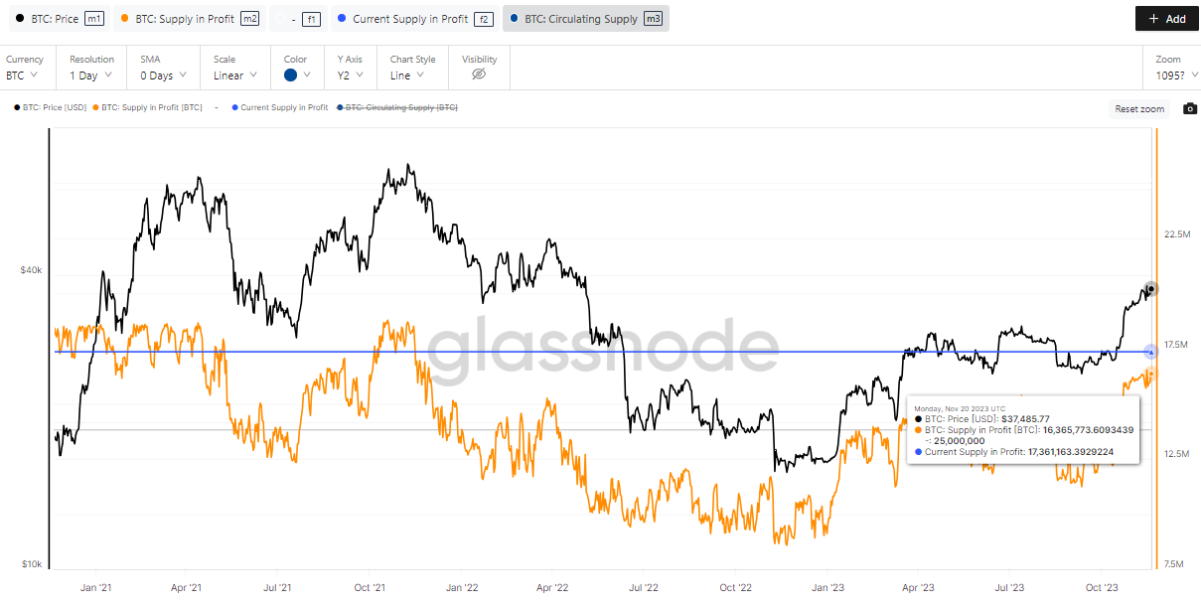
Task: Select the BTC: Price metric tab
Action: [50, 19]
